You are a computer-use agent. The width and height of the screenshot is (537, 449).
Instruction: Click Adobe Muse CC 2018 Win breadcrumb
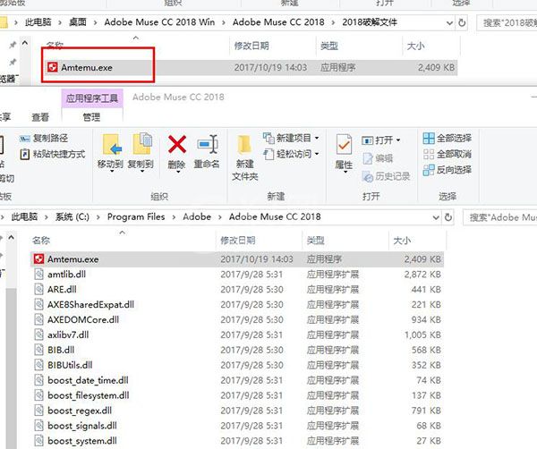pyautogui.click(x=159, y=22)
